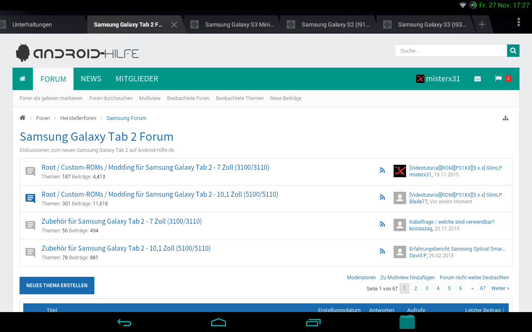
Task: Close the Samsung Galaxy Tab 2 tab
Action: click(174, 24)
